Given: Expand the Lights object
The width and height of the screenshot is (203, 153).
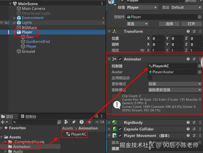Looking at the screenshot, I should (14, 23).
